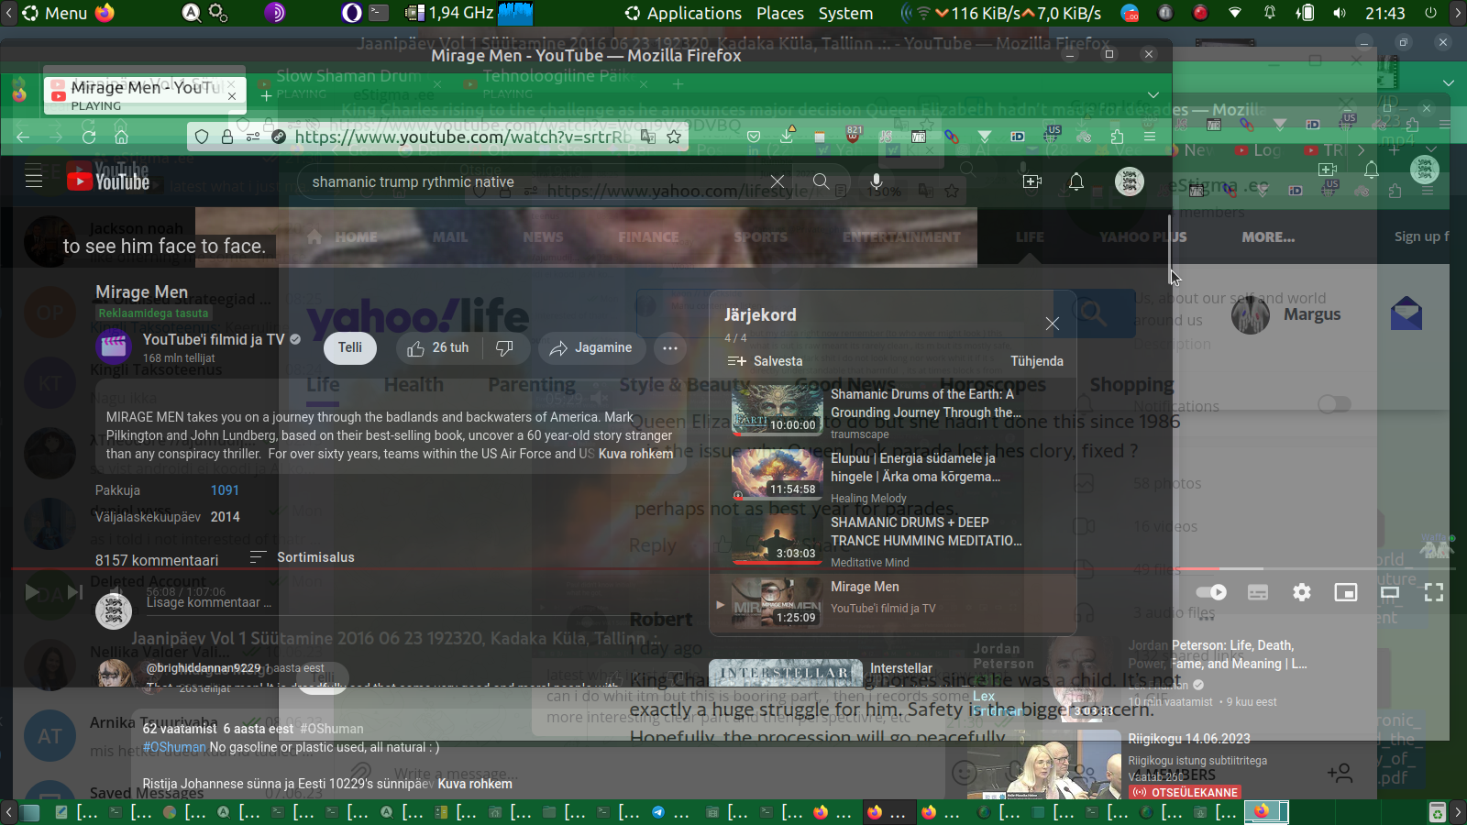Image resolution: width=1467 pixels, height=825 pixels.
Task: Open the translate page icon beside YouTube URL
Action: click(648, 137)
